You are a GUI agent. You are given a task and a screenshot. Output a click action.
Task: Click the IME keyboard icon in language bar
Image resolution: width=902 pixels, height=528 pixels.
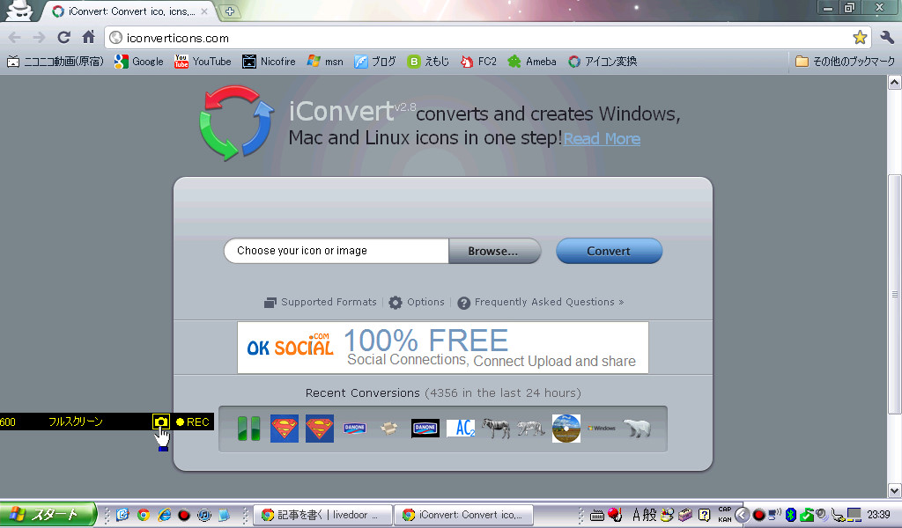[597, 516]
